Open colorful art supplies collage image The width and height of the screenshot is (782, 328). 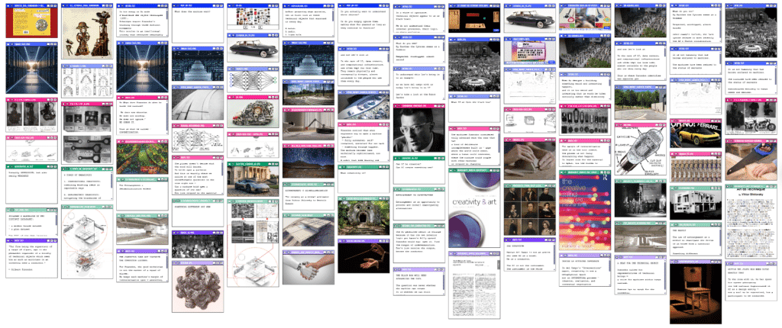[584, 19]
